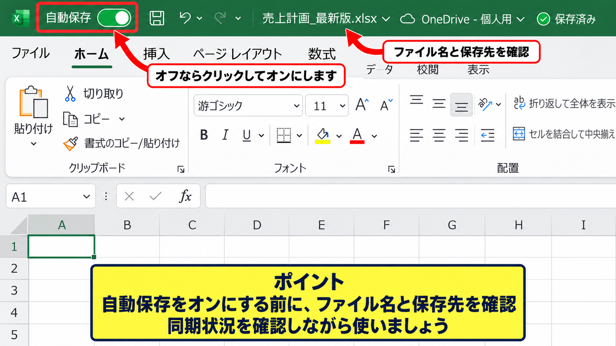Image resolution: width=616 pixels, height=346 pixels.
Task: Toggle italic formatting with the I button
Action: [225, 135]
